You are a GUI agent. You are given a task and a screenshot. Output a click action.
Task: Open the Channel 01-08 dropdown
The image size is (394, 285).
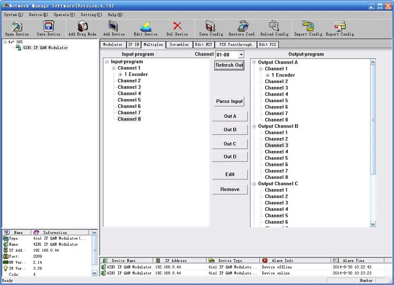point(241,55)
